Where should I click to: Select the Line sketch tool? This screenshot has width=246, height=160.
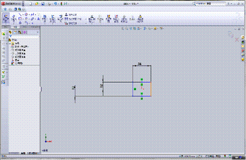point(20,15)
